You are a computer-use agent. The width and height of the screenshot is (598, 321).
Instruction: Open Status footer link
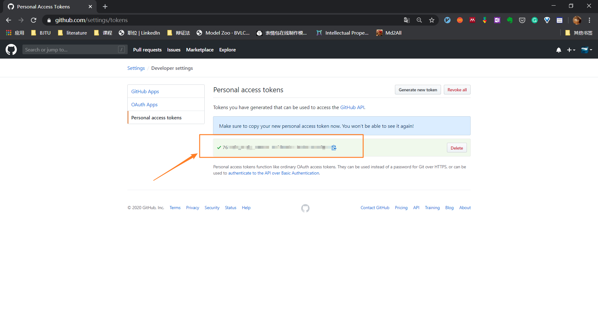coord(231,208)
